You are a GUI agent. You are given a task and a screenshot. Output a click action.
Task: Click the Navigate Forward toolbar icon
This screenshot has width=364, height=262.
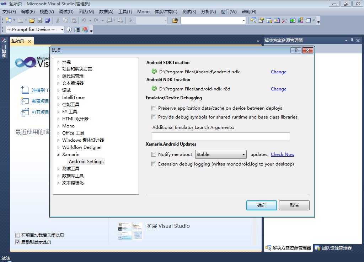[120, 20]
